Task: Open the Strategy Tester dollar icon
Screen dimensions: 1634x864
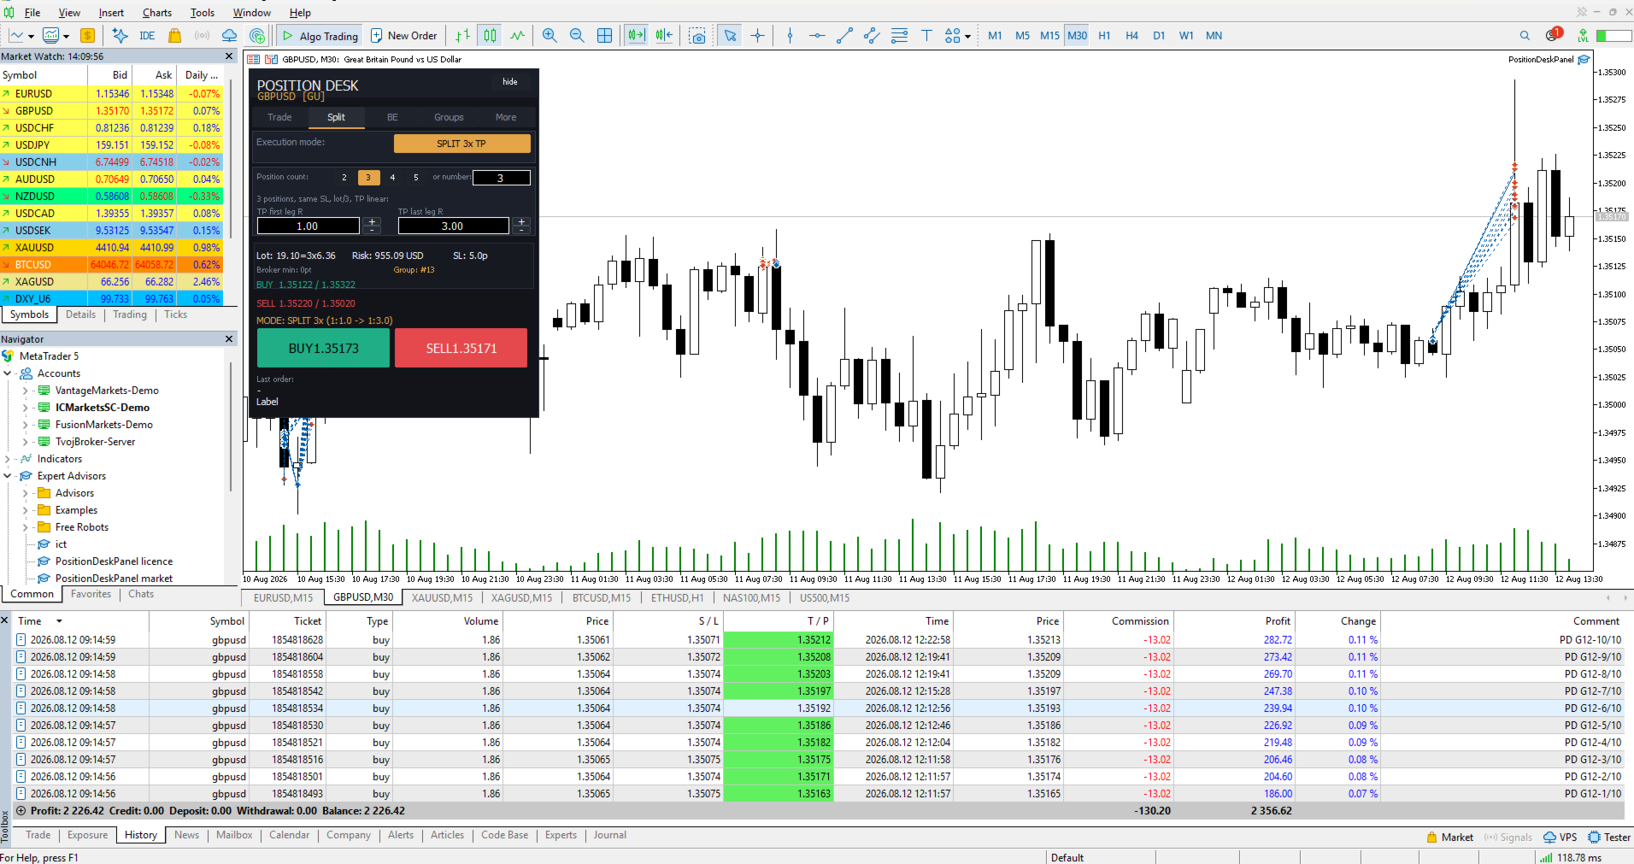Action: [87, 36]
